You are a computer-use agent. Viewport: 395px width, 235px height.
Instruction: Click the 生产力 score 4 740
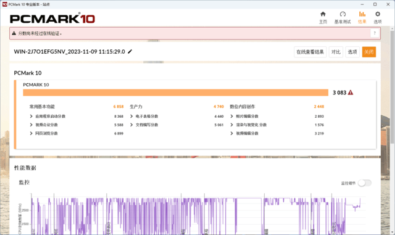(218, 107)
